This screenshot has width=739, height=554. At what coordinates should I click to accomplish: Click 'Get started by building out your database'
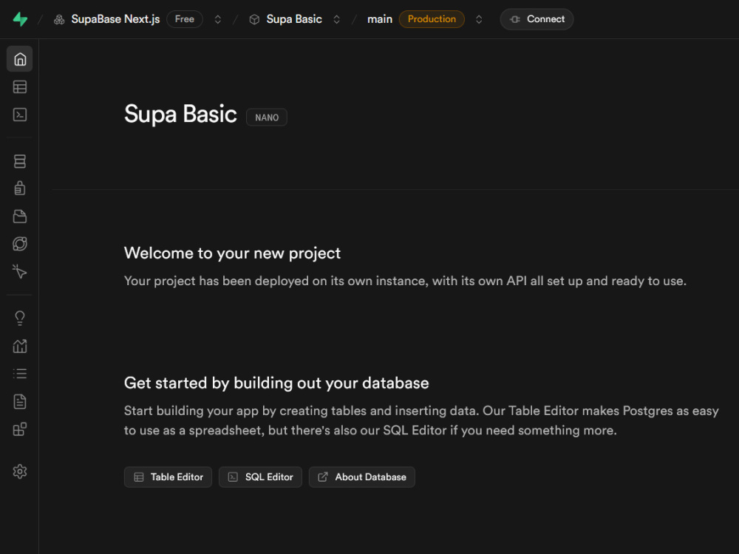point(276,383)
